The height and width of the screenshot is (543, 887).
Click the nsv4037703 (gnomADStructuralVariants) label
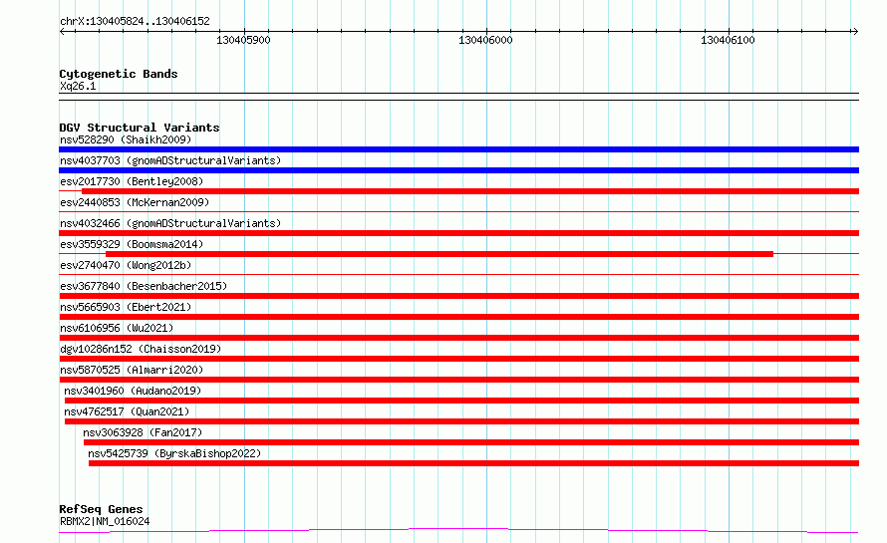170,160
